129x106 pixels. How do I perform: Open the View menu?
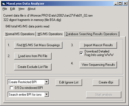tap(21, 9)
